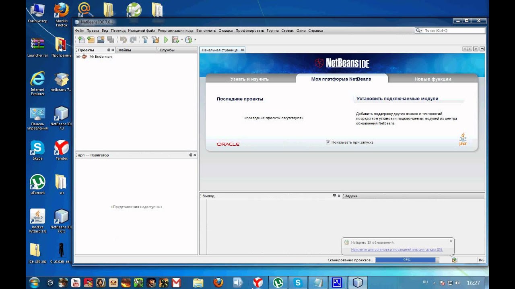The width and height of the screenshot is (515, 289).
Task: Open the editor document list dropdown
Action: point(476,49)
